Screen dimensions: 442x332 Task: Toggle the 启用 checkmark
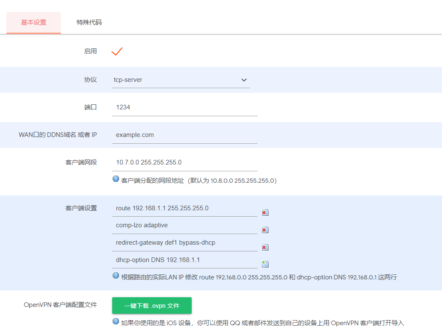pos(117,51)
